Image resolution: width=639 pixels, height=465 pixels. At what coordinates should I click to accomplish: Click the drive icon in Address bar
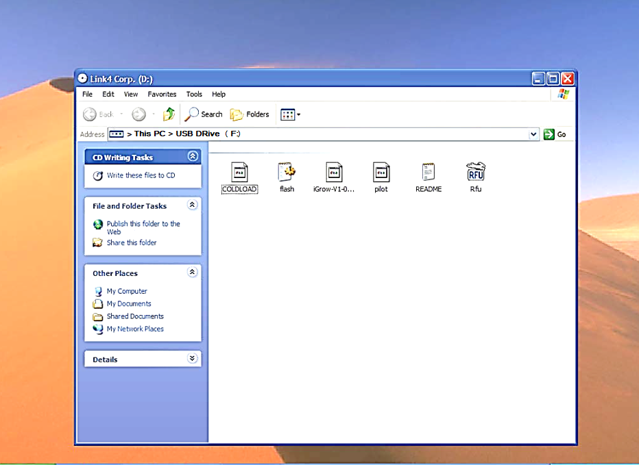click(x=116, y=134)
